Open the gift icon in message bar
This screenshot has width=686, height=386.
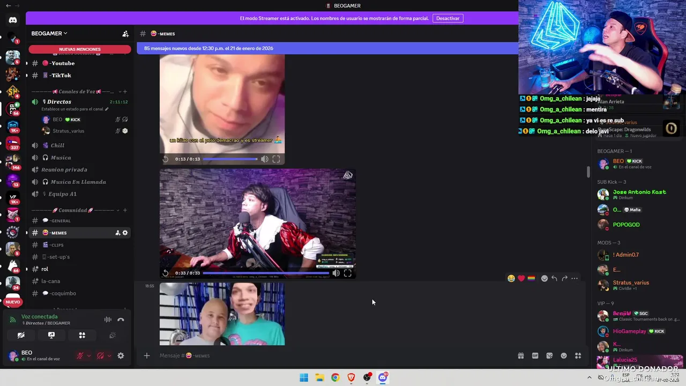coord(521,355)
